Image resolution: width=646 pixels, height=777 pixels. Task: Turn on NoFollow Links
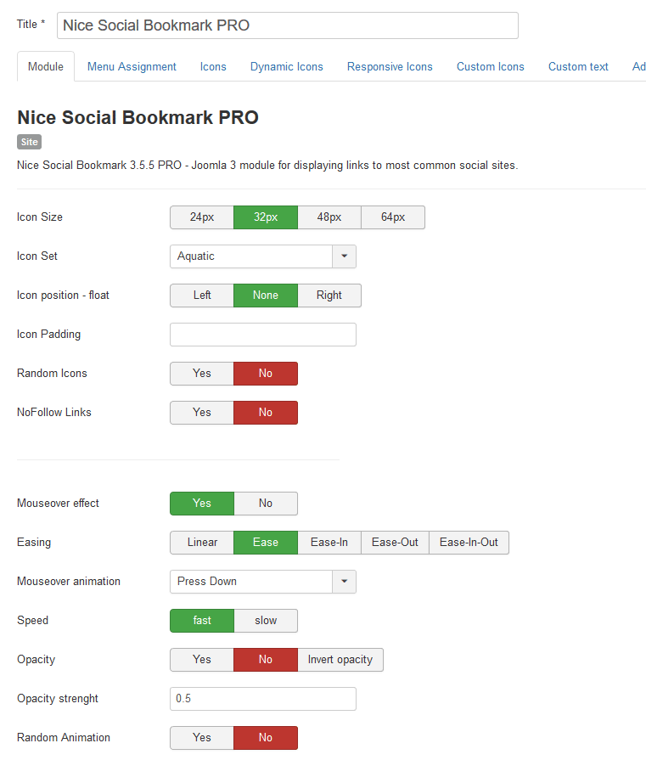tap(202, 413)
